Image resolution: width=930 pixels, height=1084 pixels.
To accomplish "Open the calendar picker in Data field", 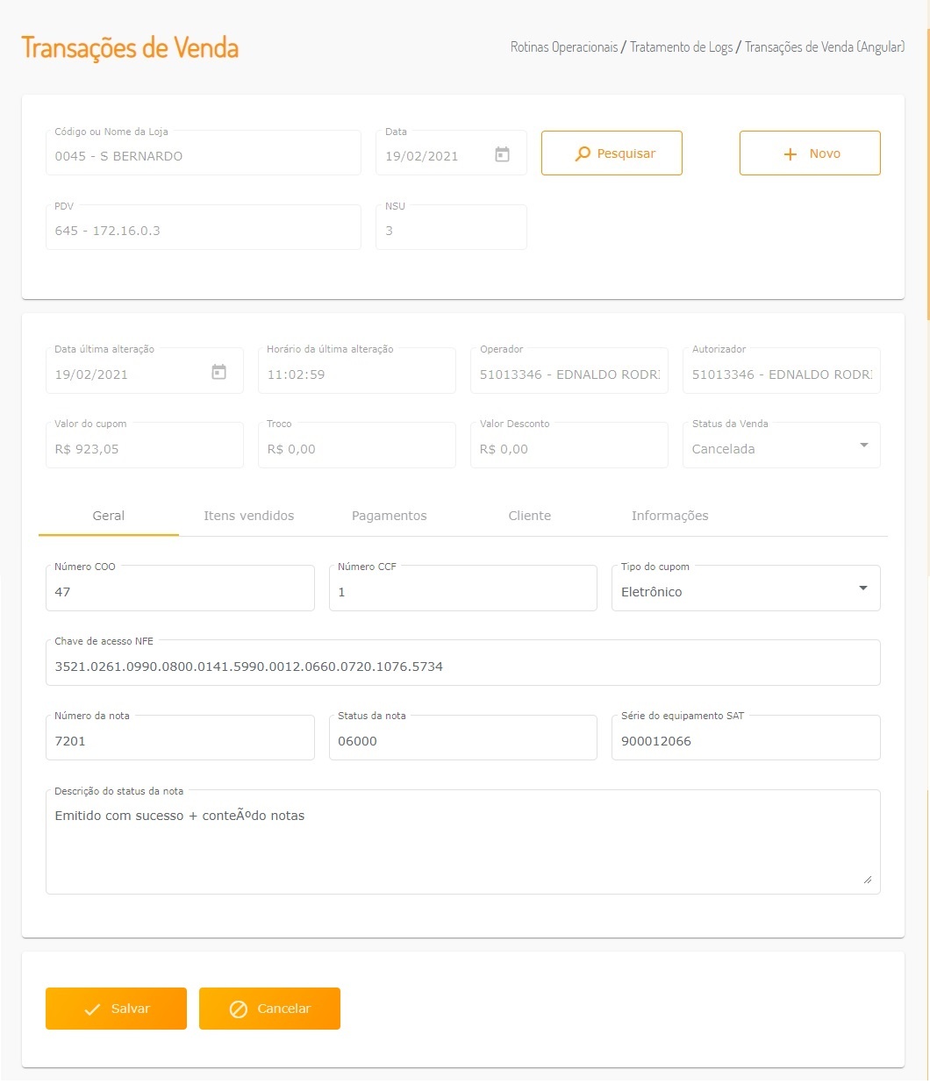I will [502, 155].
